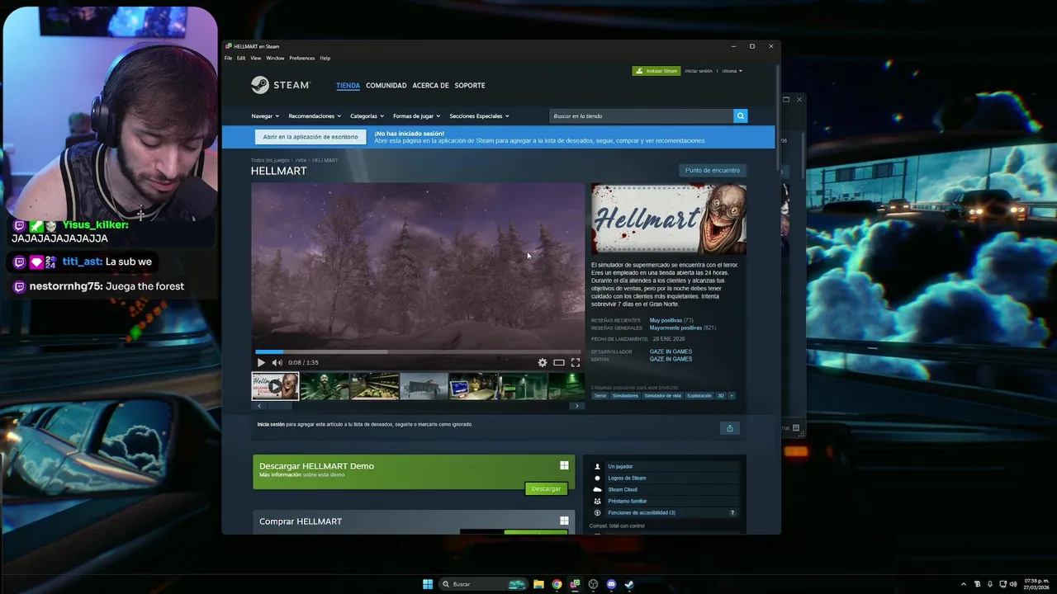The width and height of the screenshot is (1057, 594).
Task: Open Windows Start menu on taskbar
Action: click(428, 584)
